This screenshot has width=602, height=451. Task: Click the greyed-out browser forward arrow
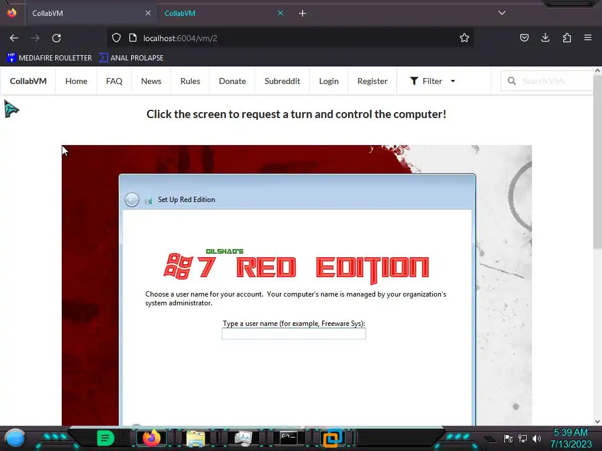35,38
